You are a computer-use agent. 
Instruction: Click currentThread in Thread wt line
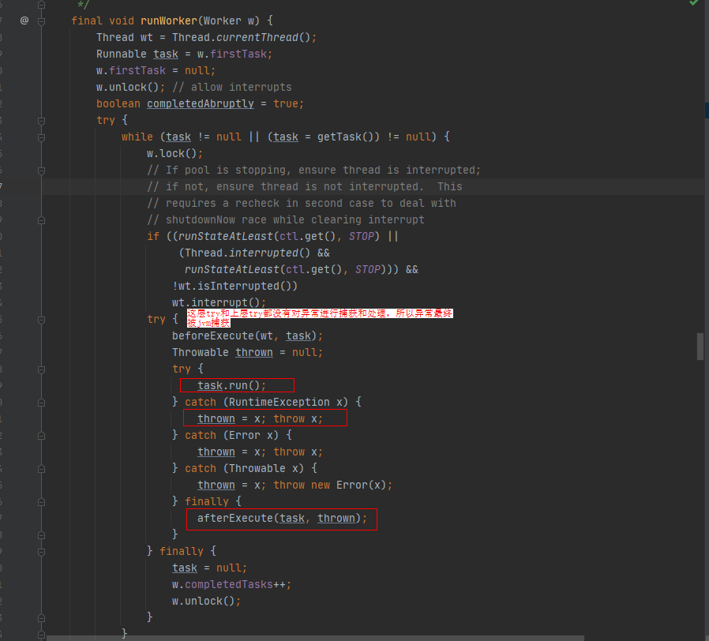[257, 38]
